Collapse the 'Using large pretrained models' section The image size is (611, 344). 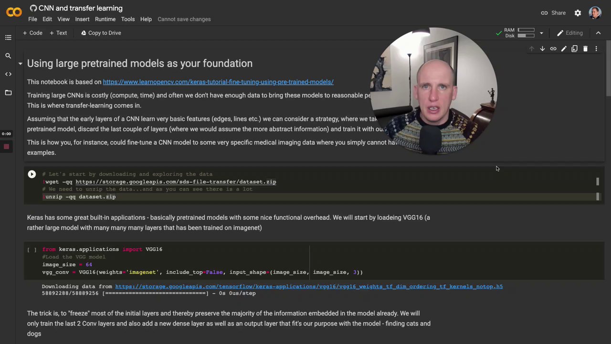20,64
